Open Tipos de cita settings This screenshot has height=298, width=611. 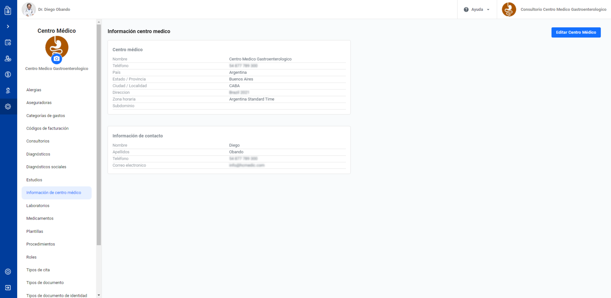point(38,270)
